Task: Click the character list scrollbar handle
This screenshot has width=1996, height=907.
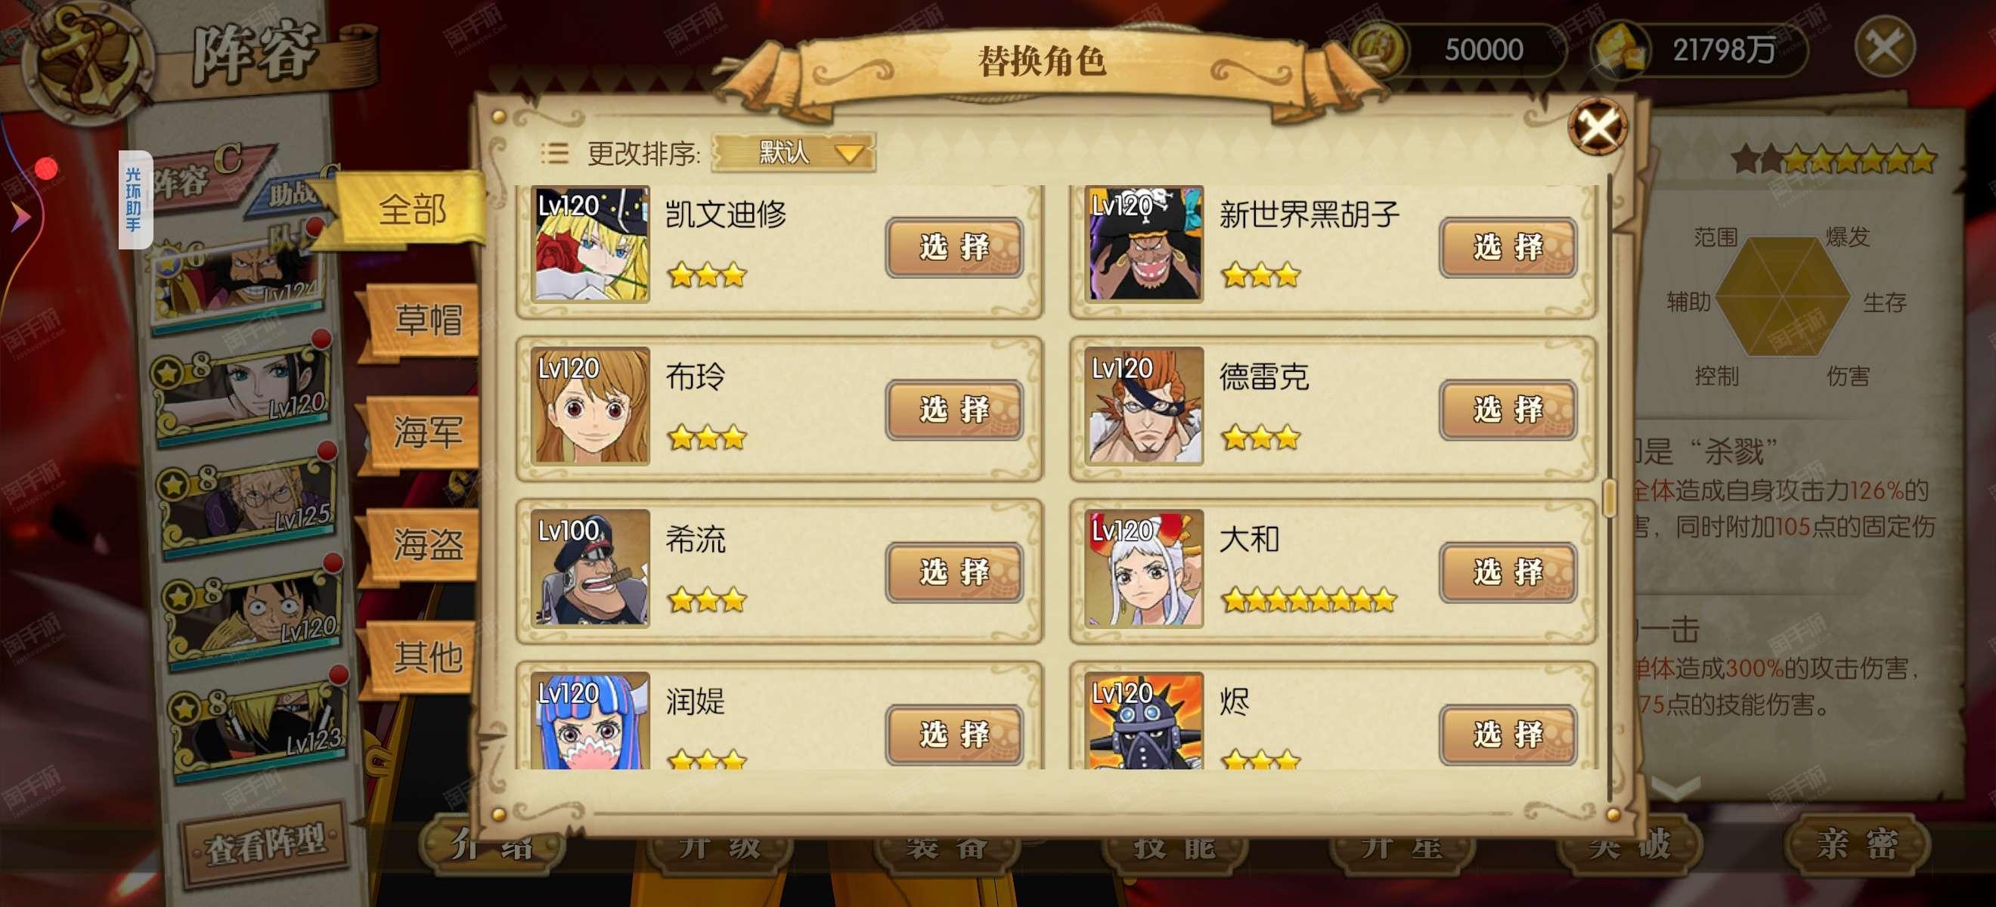Action: [1610, 497]
